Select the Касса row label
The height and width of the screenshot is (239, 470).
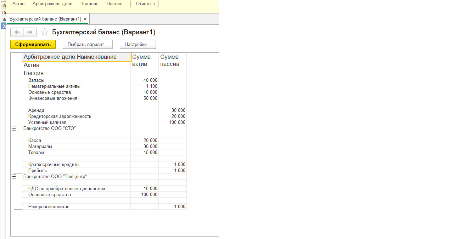[x=35, y=141]
